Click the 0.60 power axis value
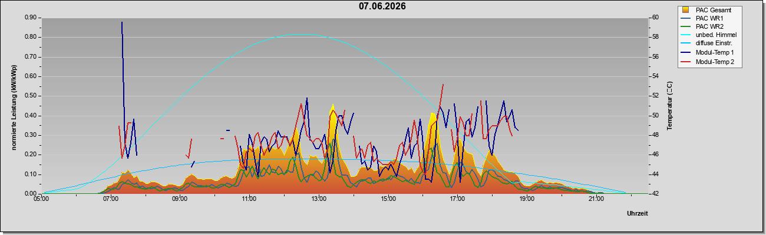Image resolution: width=766 pixels, height=235 pixels. tap(31, 76)
